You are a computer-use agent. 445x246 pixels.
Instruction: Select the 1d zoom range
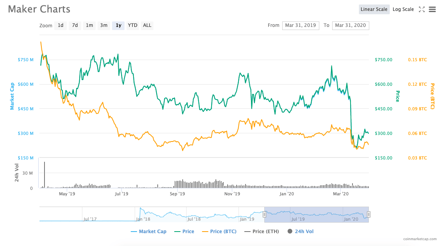click(61, 25)
